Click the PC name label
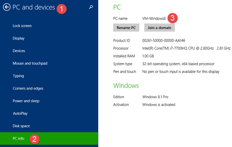The image size is (232, 147). pos(120,19)
